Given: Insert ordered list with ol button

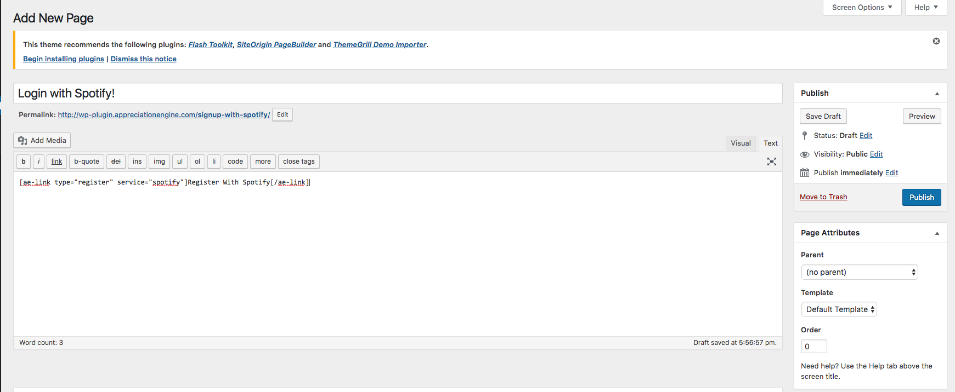Looking at the screenshot, I should (x=197, y=162).
